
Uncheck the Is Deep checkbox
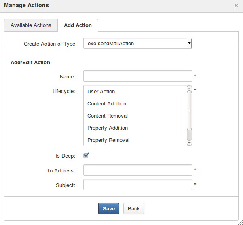(x=86, y=155)
